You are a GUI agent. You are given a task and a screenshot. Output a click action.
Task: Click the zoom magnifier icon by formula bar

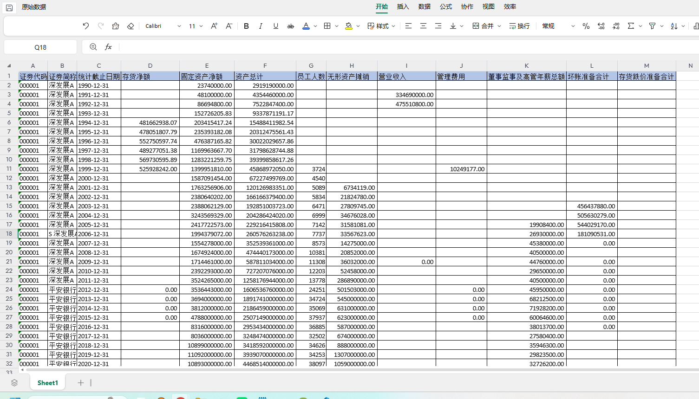(x=93, y=47)
